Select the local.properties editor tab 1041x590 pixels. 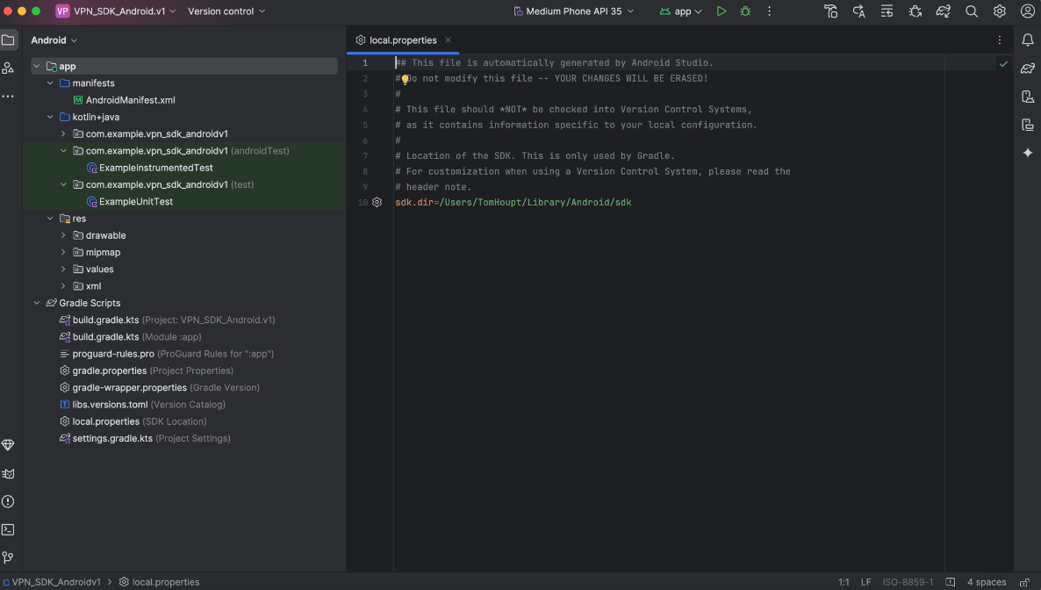[x=402, y=40]
